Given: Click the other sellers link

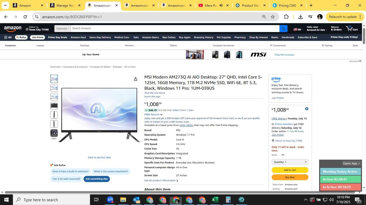Looking at the screenshot, I should coord(186,125).
